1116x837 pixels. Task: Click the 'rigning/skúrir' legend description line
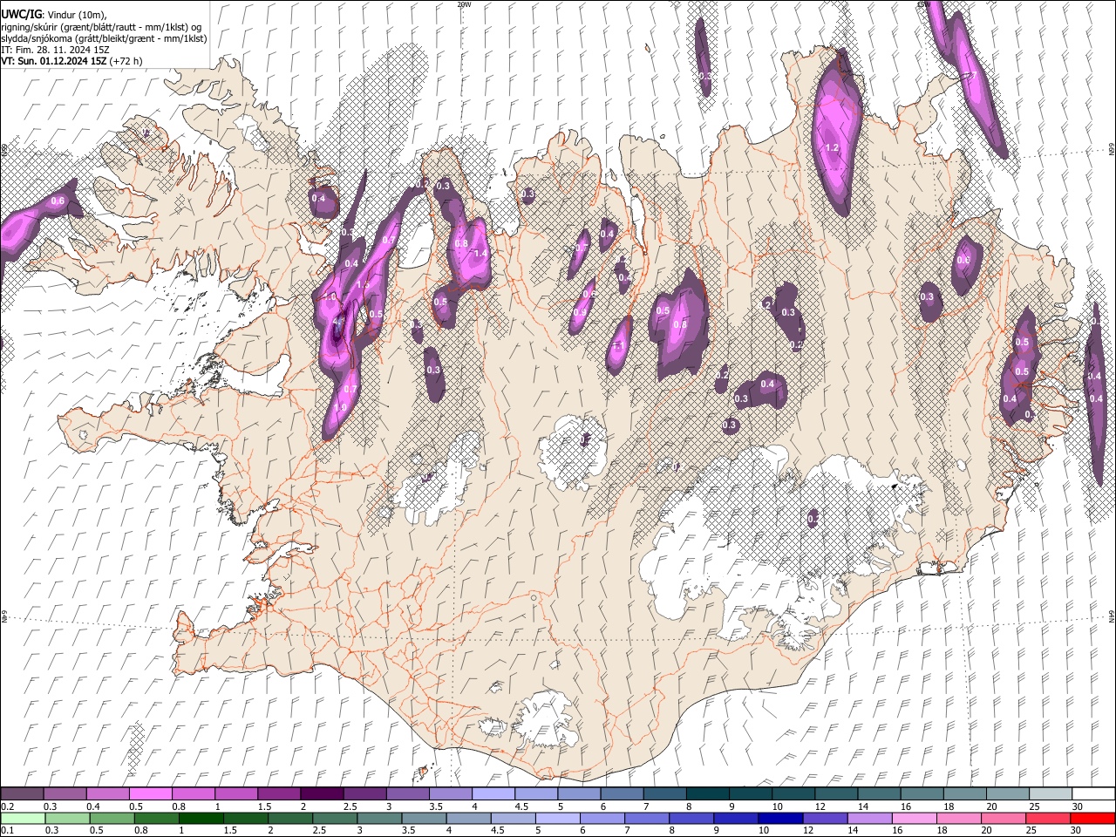(103, 27)
